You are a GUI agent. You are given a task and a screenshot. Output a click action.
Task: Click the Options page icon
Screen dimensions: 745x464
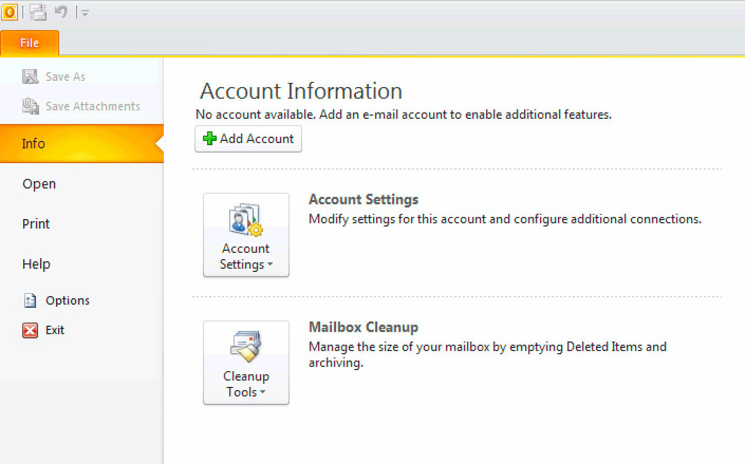tap(31, 300)
